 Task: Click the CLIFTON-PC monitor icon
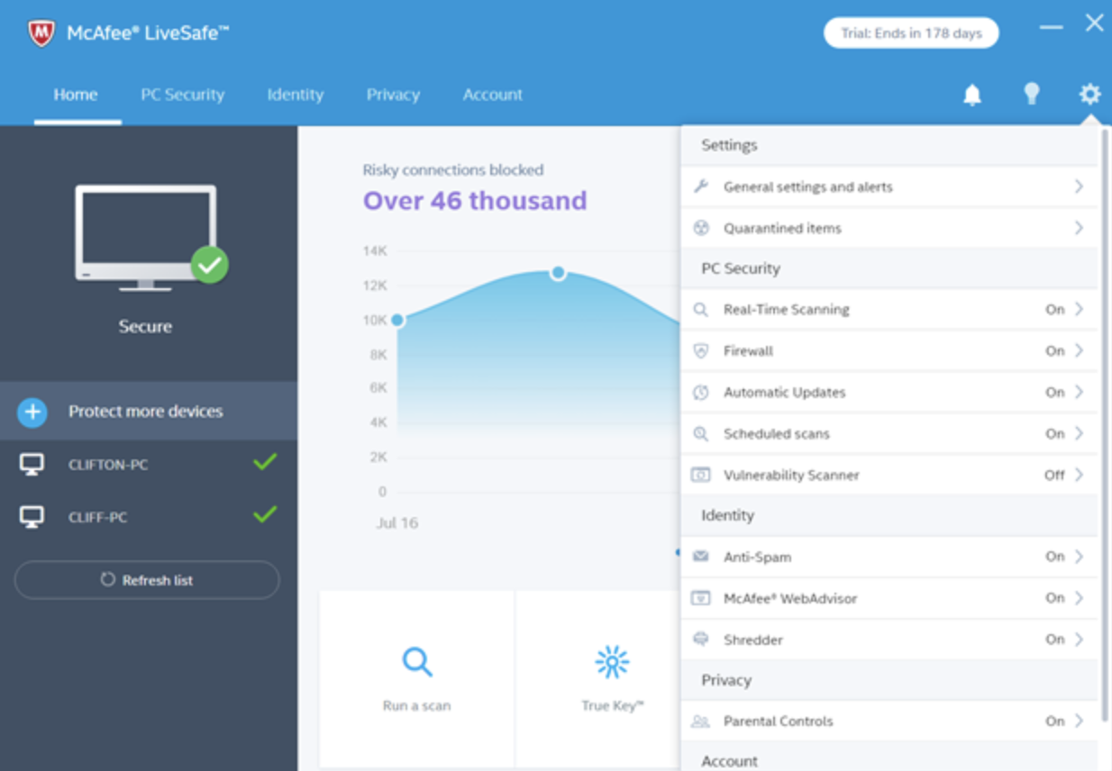(32, 465)
